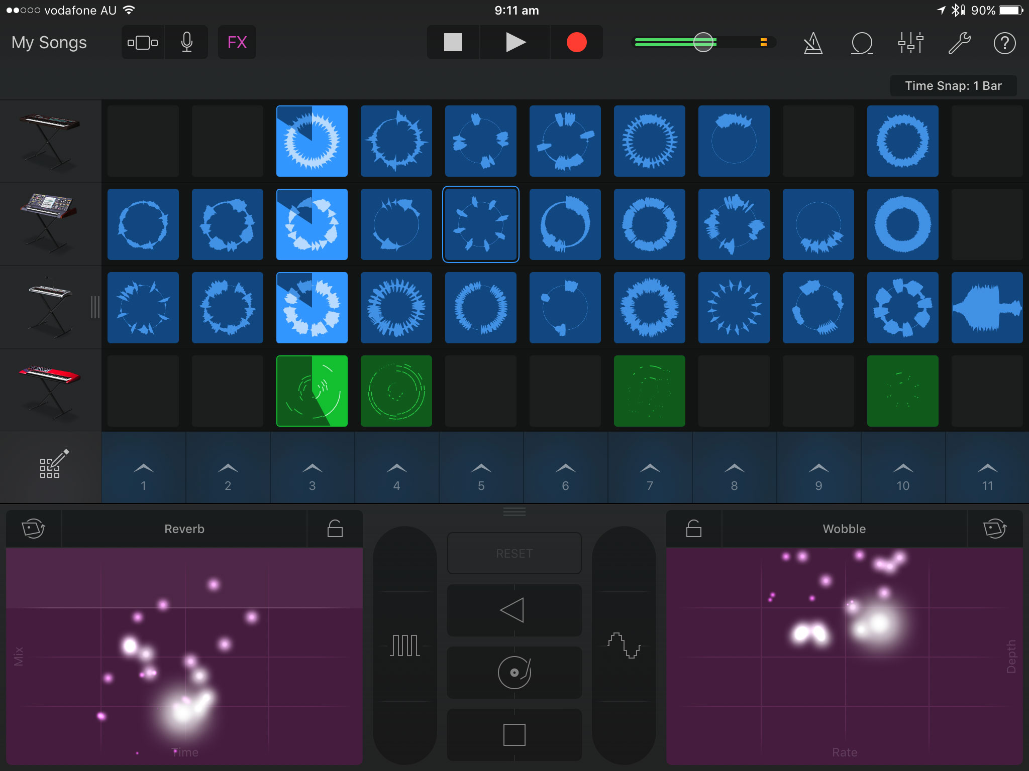Toggle the FX panel button

click(237, 43)
